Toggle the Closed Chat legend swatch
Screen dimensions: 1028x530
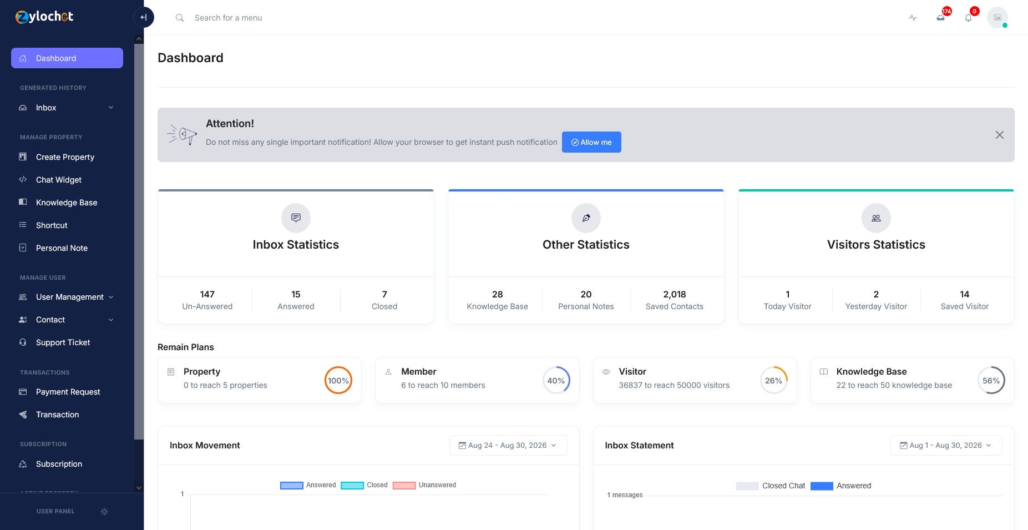pos(747,486)
